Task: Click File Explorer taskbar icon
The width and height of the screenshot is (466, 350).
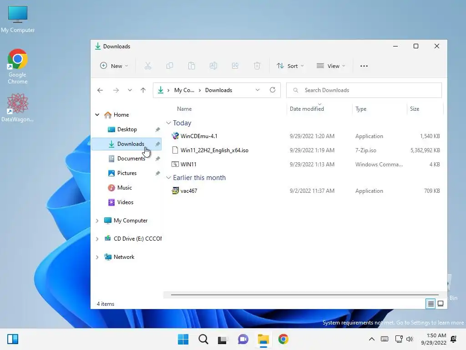Action: click(x=263, y=339)
